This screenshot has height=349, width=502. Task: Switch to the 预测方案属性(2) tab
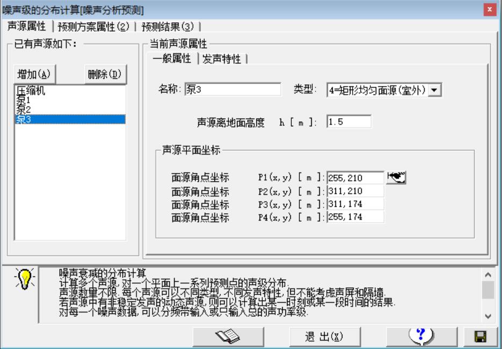point(94,26)
